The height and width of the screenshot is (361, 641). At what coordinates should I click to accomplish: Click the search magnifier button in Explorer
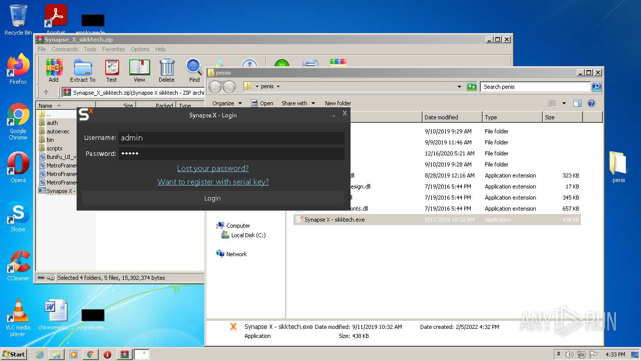coord(596,87)
